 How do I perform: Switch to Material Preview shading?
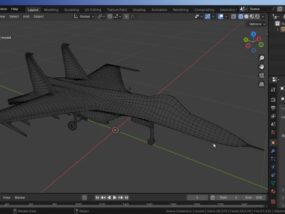click(x=252, y=17)
